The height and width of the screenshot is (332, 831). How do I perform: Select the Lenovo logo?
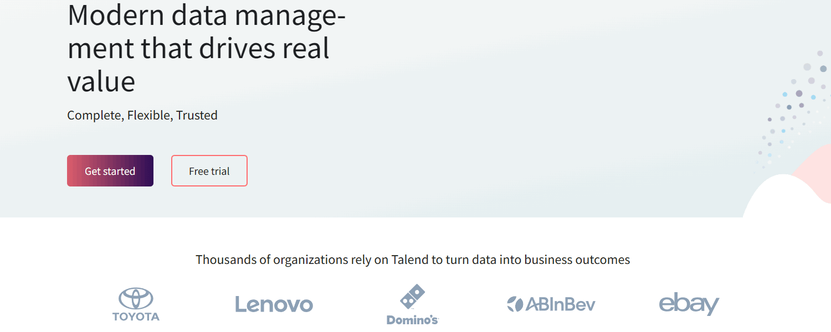tap(274, 304)
